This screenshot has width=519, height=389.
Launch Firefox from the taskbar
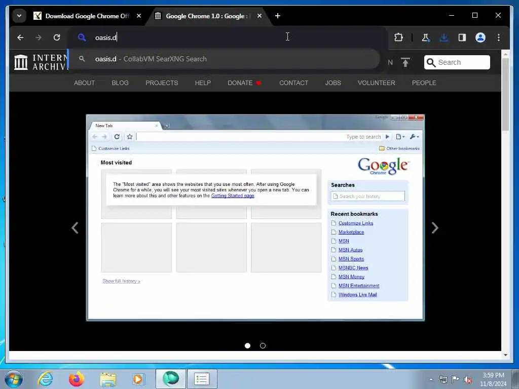tap(76, 379)
